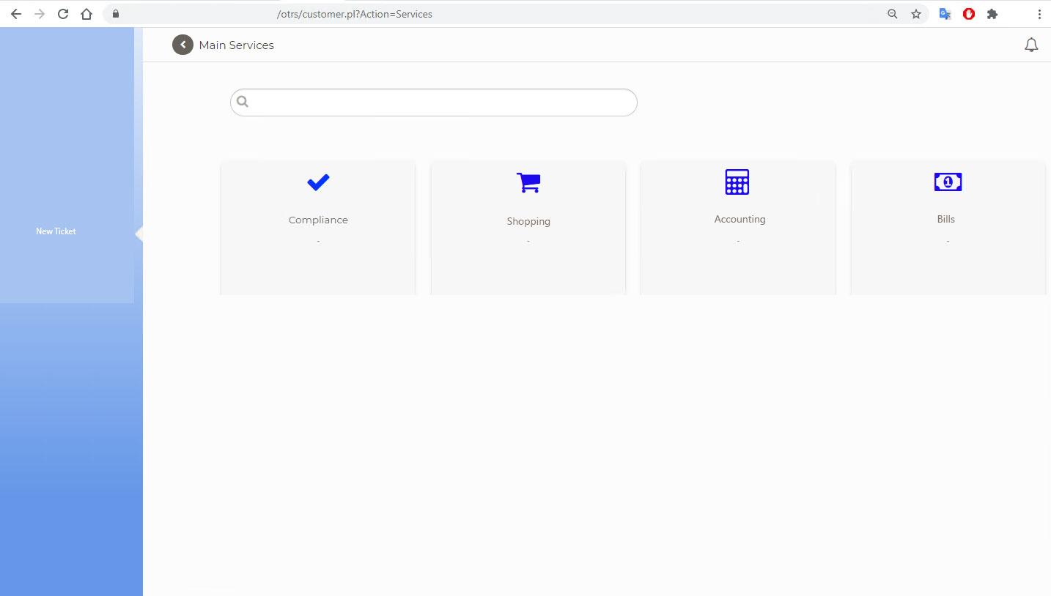Open the browser zoom indicator icon
Screen dimensions: 1051x596
892,14
